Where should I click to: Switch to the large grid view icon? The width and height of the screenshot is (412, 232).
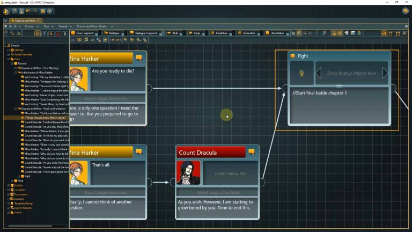398,33
